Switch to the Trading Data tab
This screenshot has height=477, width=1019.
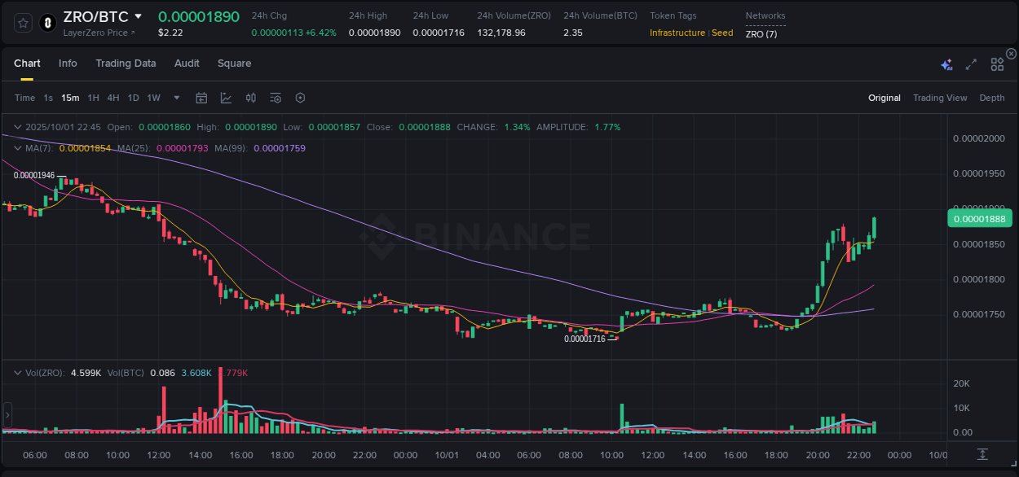tap(126, 63)
